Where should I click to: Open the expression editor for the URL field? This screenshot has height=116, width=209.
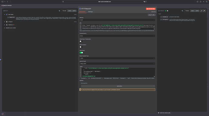pyautogui.click(x=154, y=29)
